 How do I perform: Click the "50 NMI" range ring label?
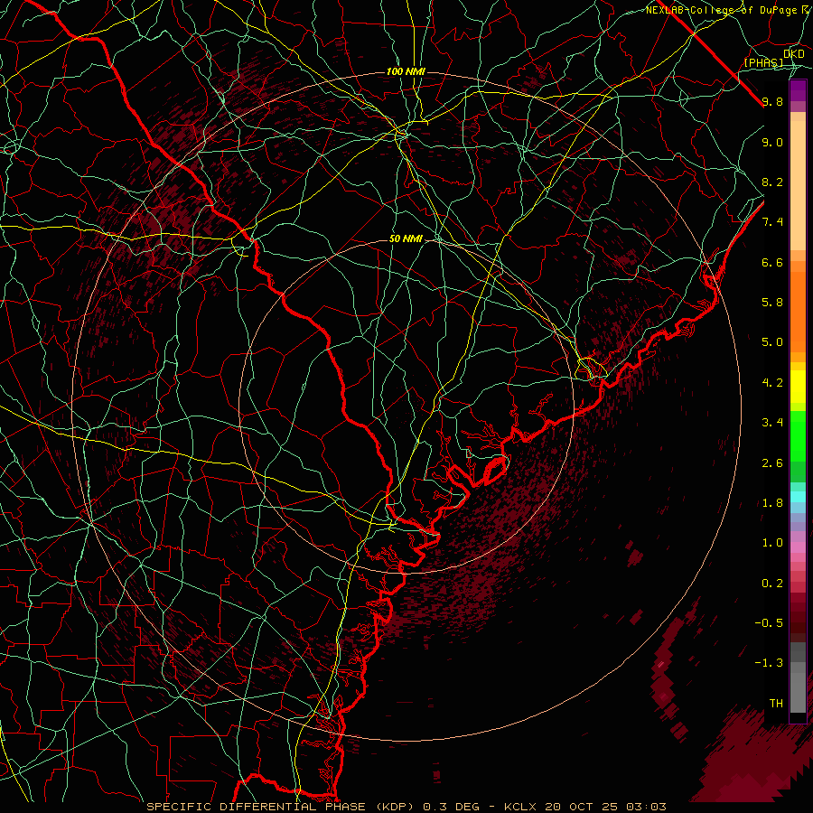click(x=406, y=238)
